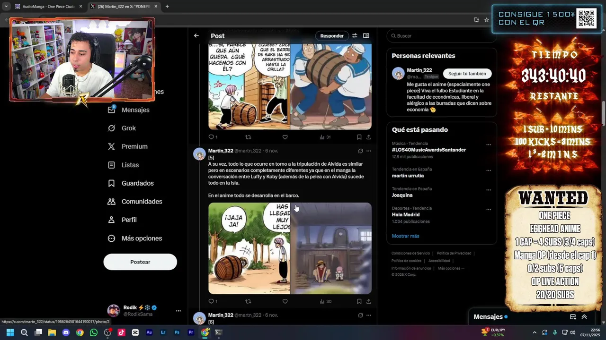Open Accesibilidad footer link
This screenshot has height=340, width=606.
pyautogui.click(x=439, y=261)
